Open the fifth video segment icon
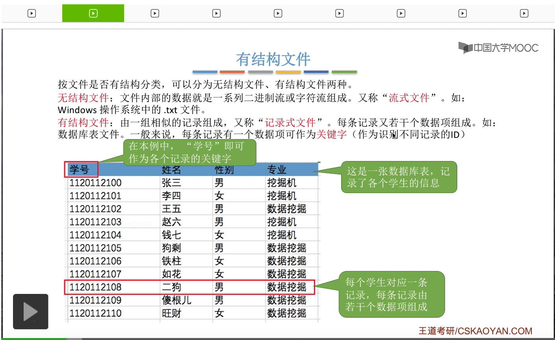 (278, 13)
